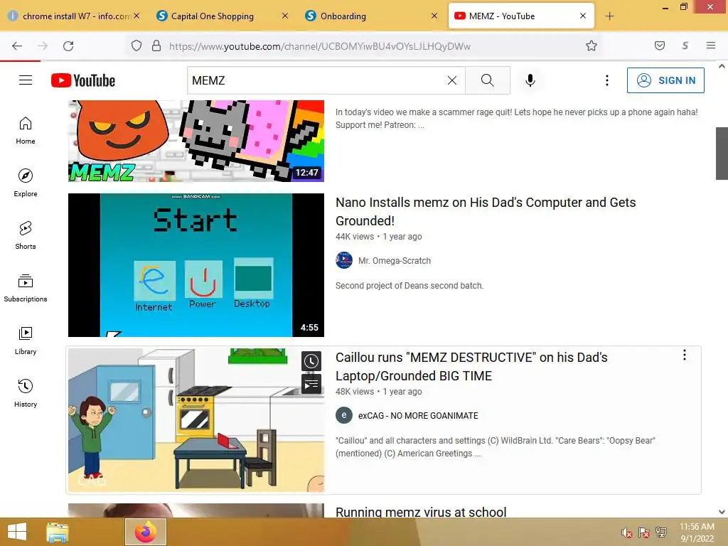Open Firefox application menu
The width and height of the screenshot is (728, 546).
pyautogui.click(x=711, y=45)
